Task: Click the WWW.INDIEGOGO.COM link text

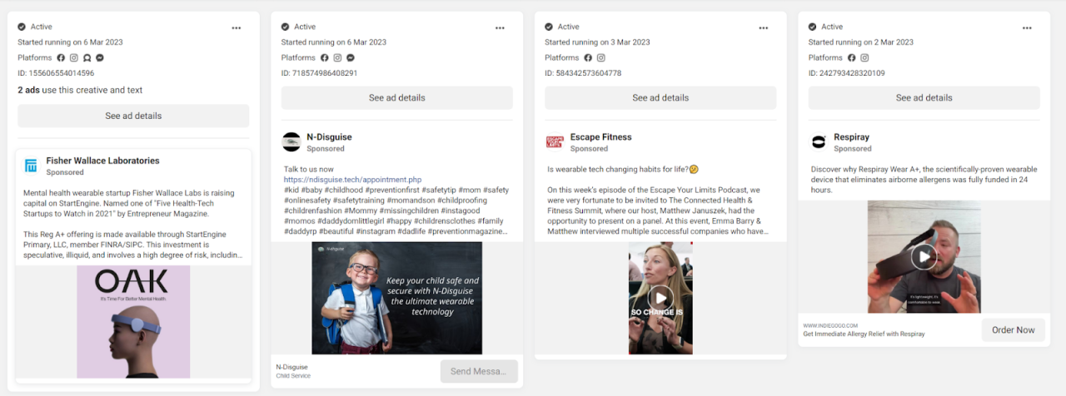Action: [x=830, y=325]
